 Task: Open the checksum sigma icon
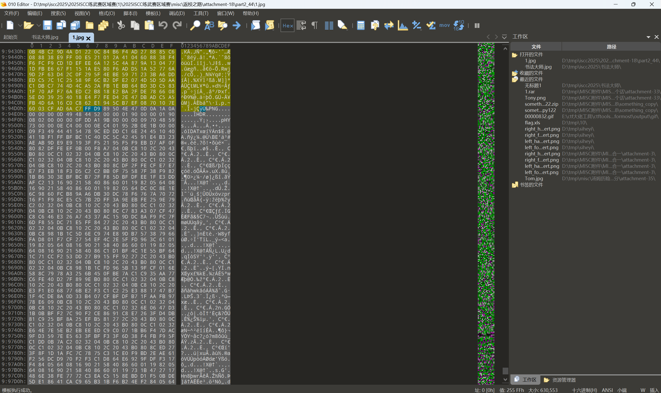(x=431, y=25)
